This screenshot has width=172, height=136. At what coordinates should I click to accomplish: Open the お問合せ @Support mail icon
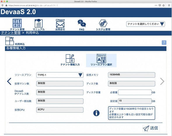tap(60, 25)
